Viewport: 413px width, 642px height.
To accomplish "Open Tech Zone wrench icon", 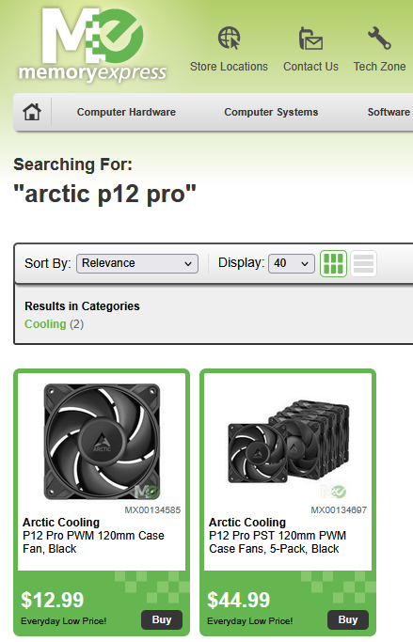I will [x=379, y=38].
